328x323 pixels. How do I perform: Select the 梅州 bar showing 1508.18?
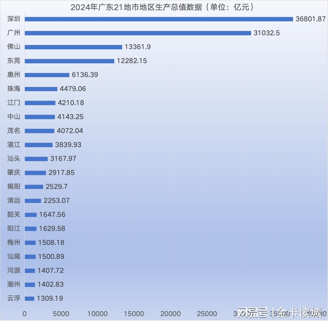(x=30, y=243)
